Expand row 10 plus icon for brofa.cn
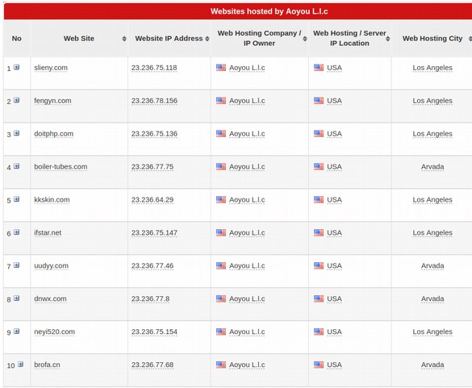This screenshot has height=388, width=472. 20,365
